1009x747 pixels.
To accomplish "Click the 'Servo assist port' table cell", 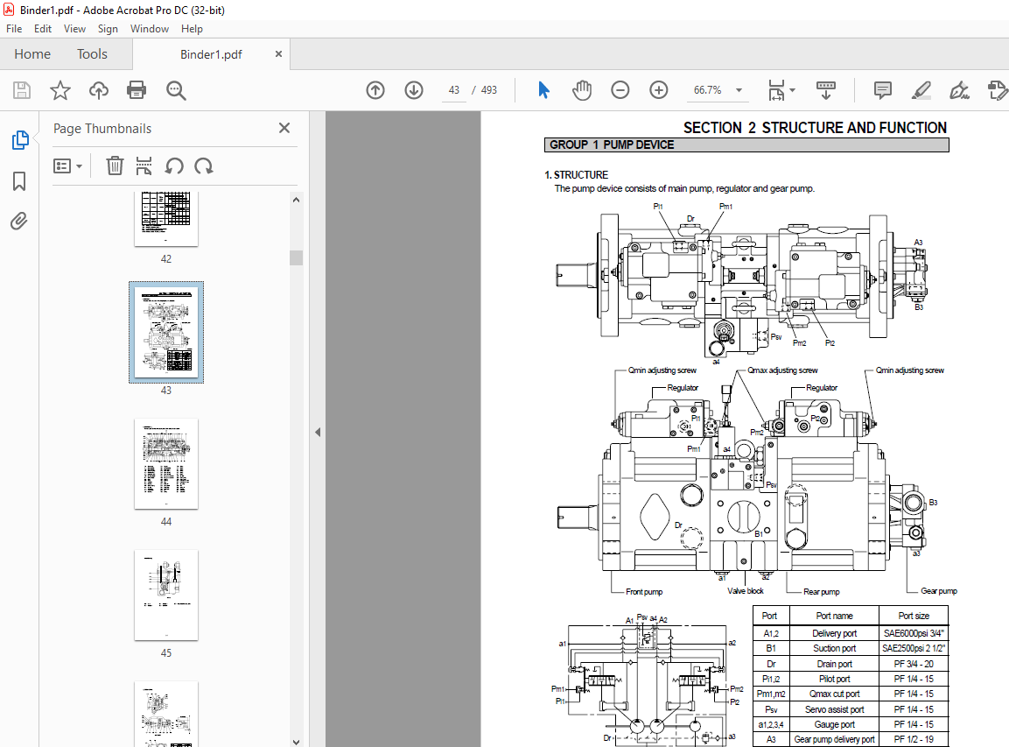I will [834, 709].
